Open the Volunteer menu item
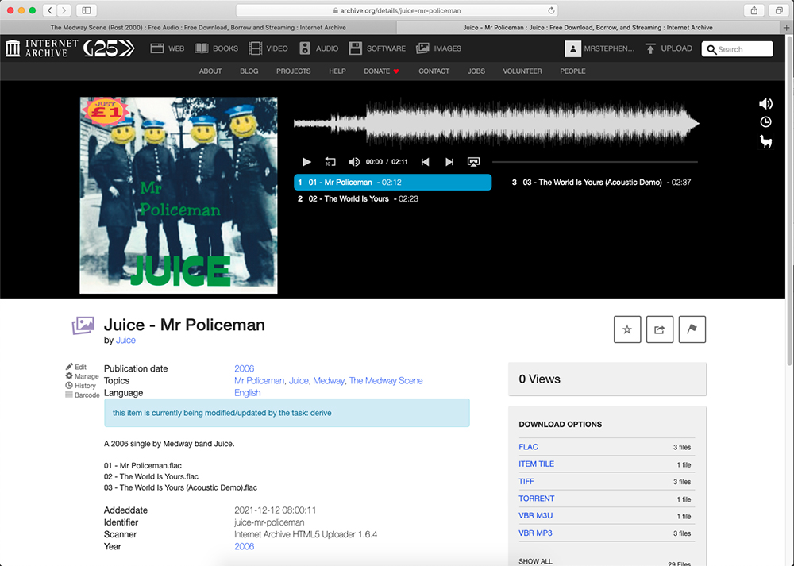Viewport: 794px width, 566px height. 522,71
